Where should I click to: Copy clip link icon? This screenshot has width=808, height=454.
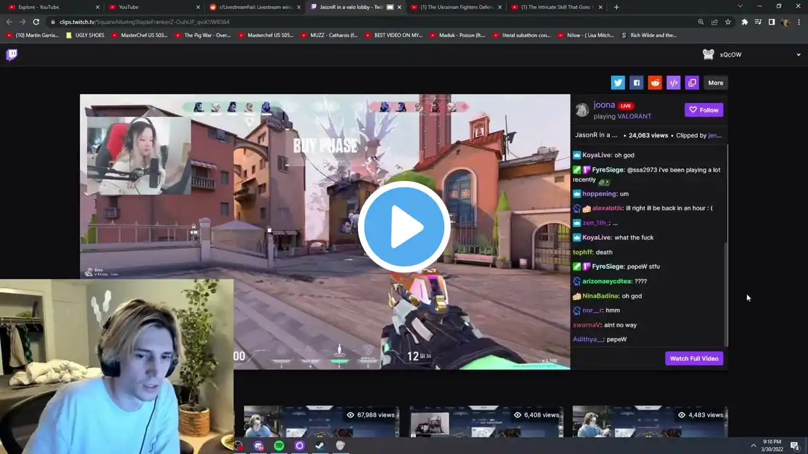[x=692, y=83]
